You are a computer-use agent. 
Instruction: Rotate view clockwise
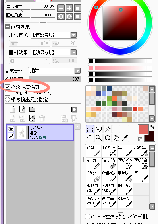point(69,16)
